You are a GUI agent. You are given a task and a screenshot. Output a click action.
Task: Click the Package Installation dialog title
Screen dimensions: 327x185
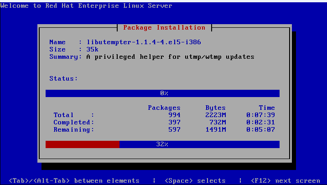pyautogui.click(x=164, y=27)
